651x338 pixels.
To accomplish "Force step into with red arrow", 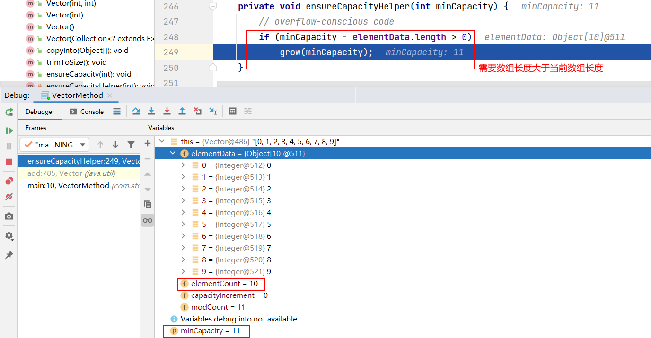I will [x=167, y=111].
